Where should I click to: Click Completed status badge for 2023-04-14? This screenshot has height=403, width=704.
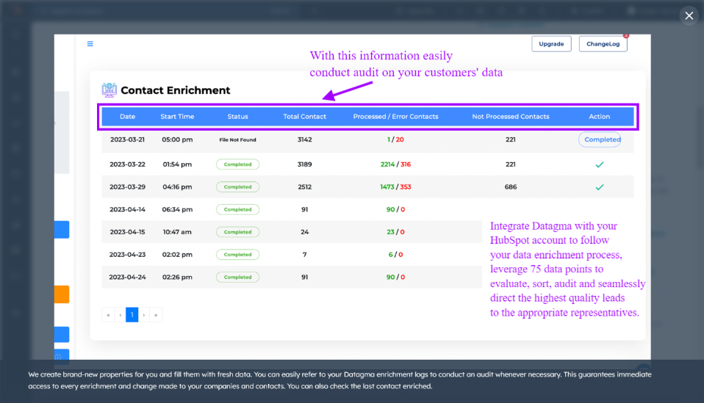point(237,209)
